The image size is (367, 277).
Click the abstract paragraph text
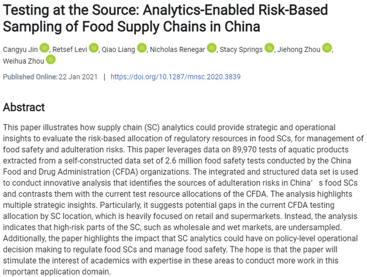(x=183, y=199)
